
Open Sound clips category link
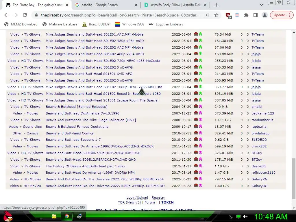(x=32, y=127)
